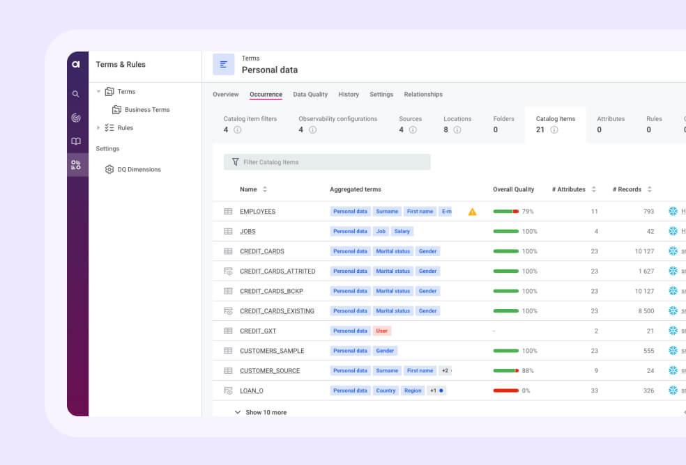Select Business Terms in the tree
Screen dimensions: 686x465
tap(146, 110)
